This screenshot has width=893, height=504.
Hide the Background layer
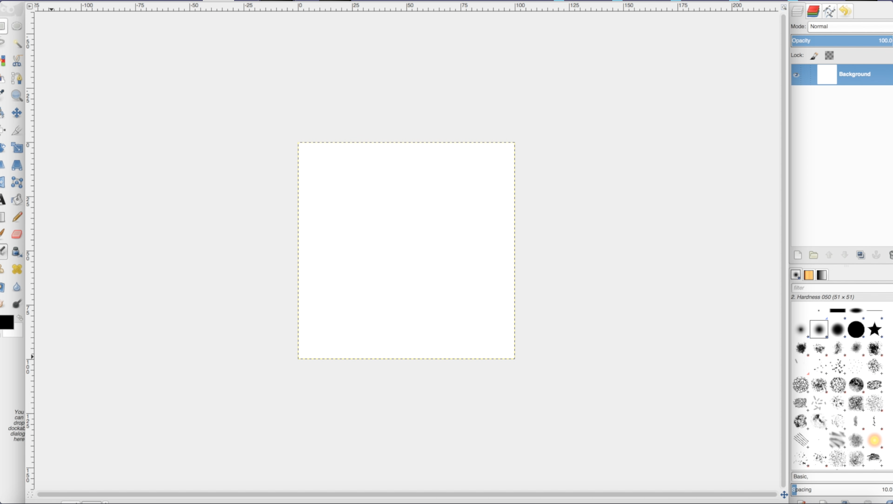coord(797,74)
